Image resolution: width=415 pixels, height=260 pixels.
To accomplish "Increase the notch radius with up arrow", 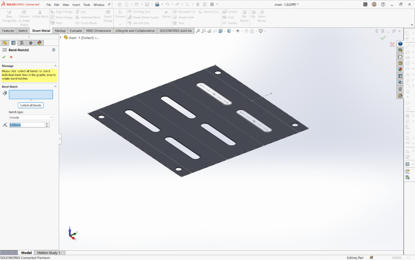I will 47,124.
